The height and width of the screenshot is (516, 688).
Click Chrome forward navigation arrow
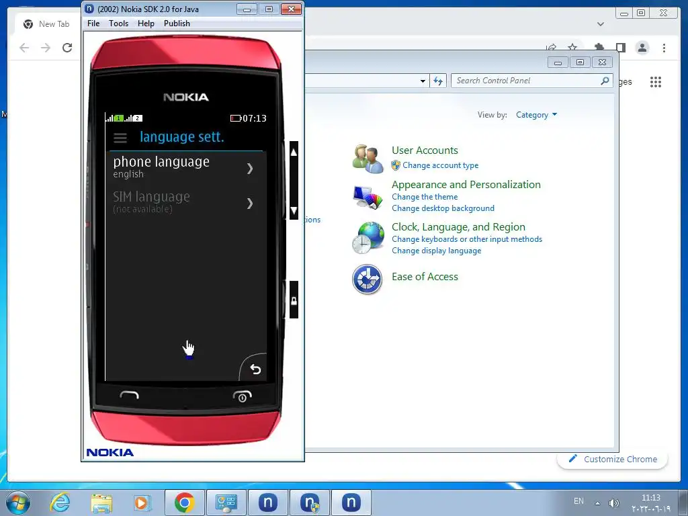click(46, 48)
